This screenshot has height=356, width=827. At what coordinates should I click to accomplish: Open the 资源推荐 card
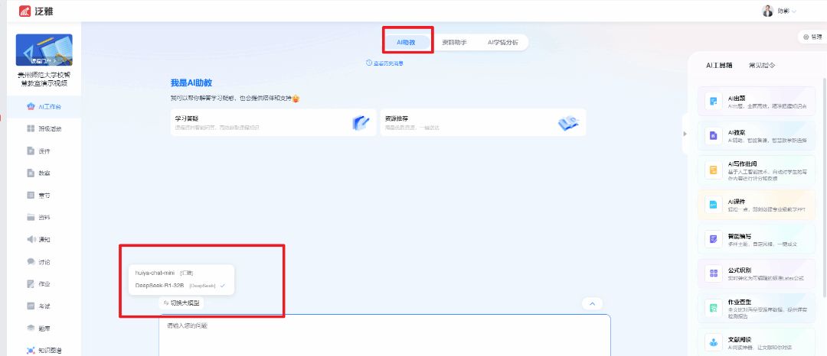click(483, 122)
